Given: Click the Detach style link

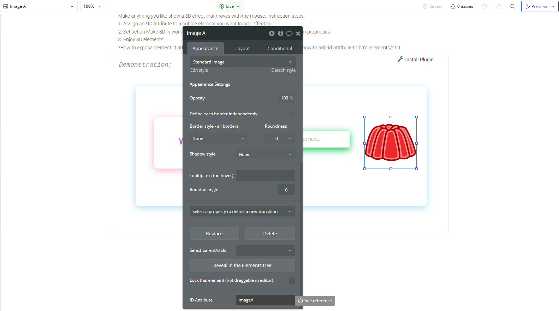Looking at the screenshot, I should (283, 70).
